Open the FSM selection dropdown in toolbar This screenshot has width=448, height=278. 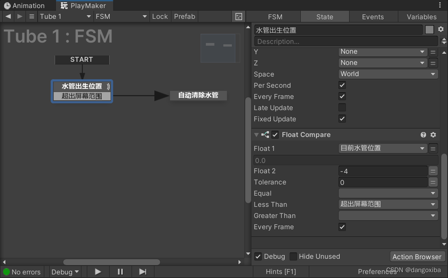(x=121, y=17)
